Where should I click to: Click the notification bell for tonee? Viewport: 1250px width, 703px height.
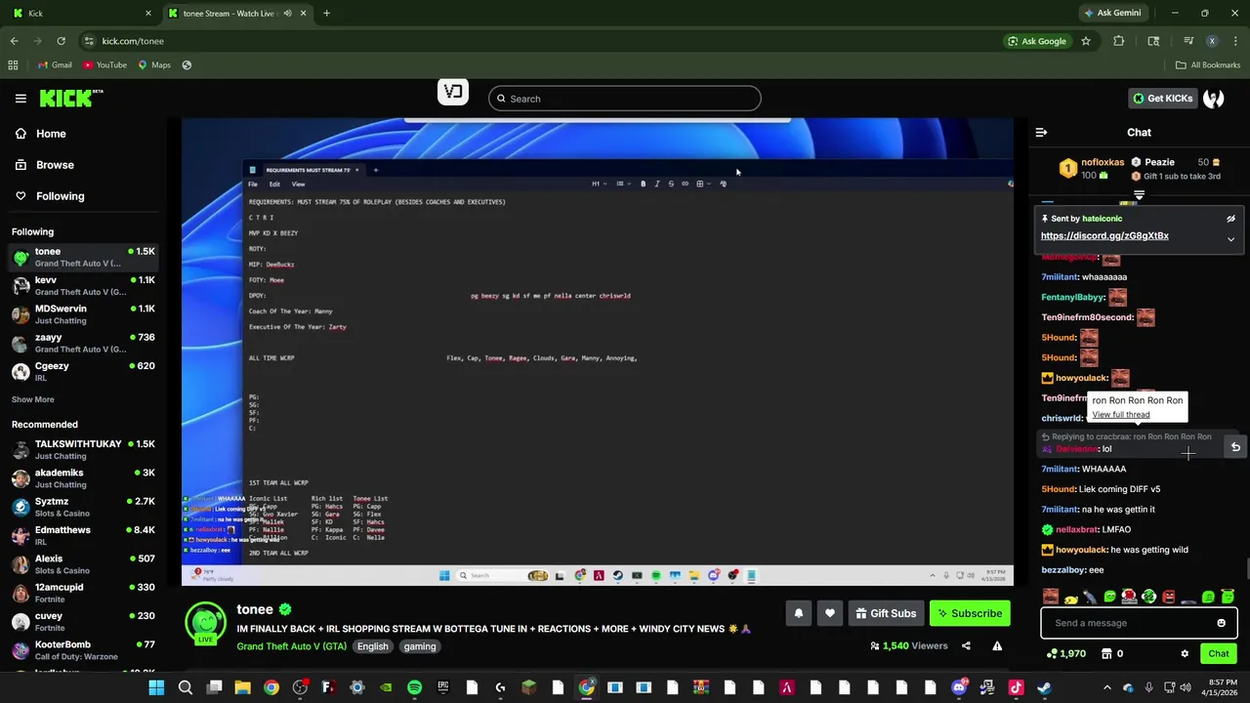(799, 613)
